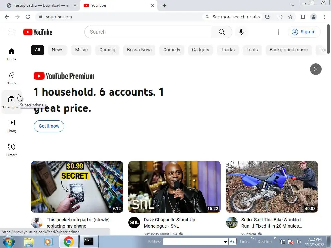Filter by Bossa Nova chip
Image resolution: width=331 pixels, height=248 pixels.
(139, 50)
